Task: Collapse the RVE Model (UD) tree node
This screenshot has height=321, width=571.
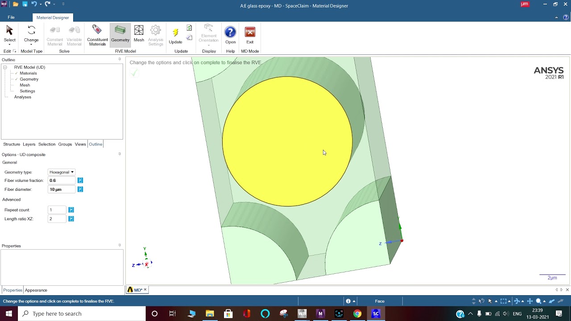Action: tap(5, 67)
